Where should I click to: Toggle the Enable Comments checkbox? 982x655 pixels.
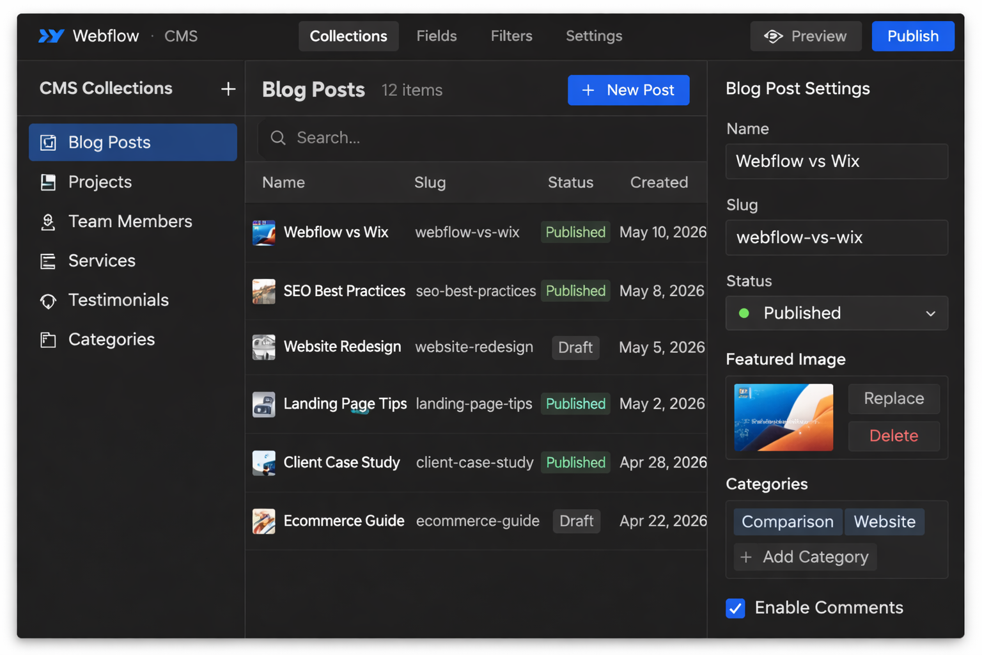click(x=735, y=608)
